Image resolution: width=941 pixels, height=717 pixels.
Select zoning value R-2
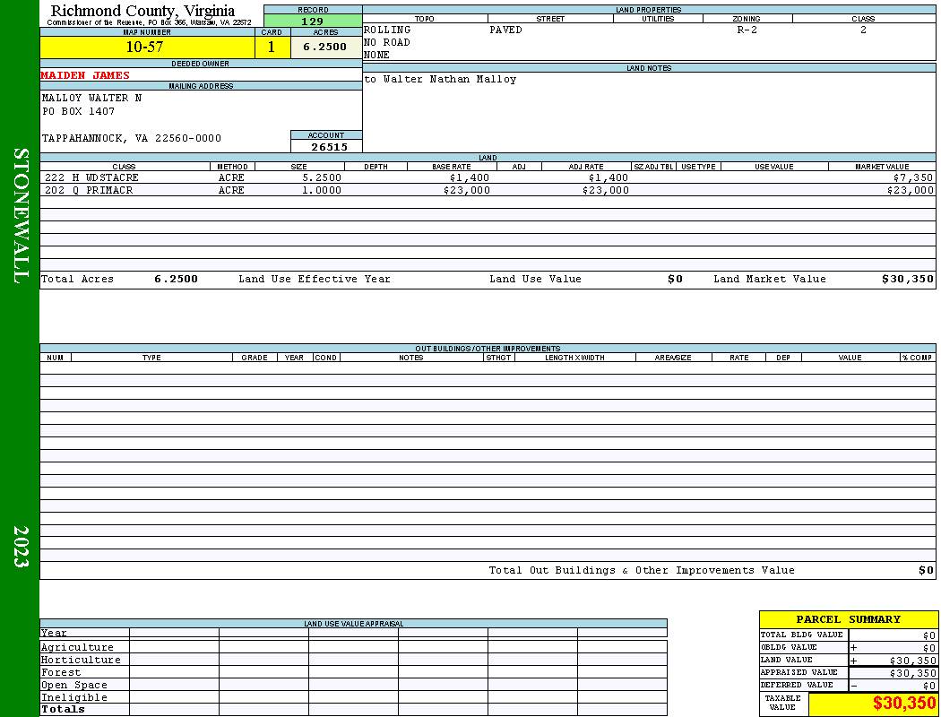(x=747, y=30)
